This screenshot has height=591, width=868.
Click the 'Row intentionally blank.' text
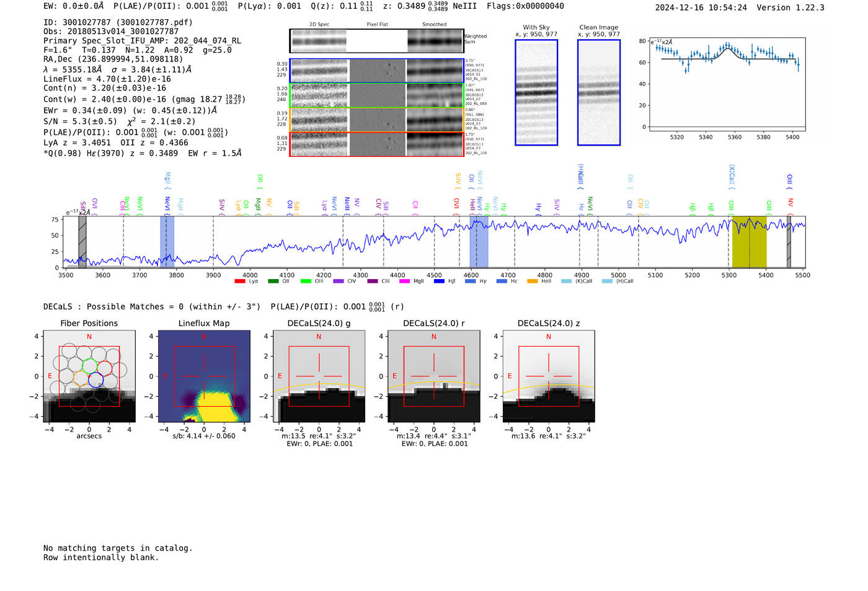pos(101,558)
